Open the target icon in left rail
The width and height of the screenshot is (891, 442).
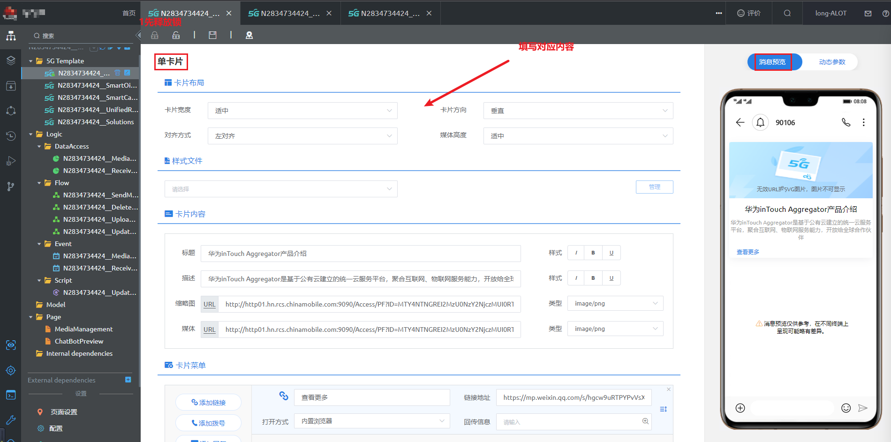pos(11,370)
